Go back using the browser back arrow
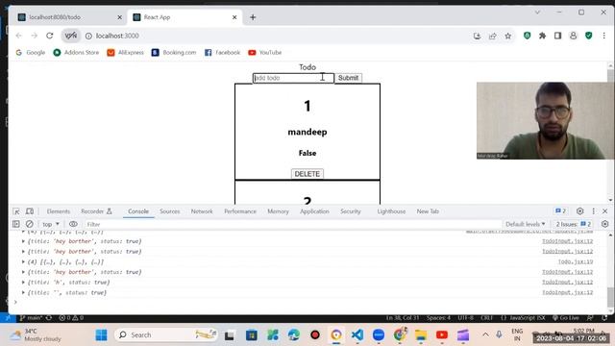Image resolution: width=615 pixels, height=346 pixels. tap(19, 36)
